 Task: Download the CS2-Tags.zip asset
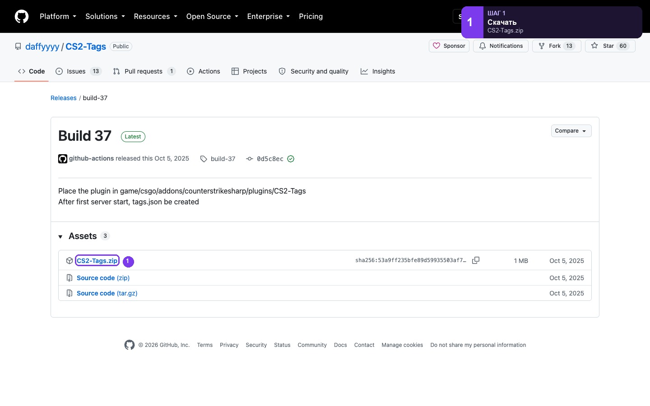97,261
